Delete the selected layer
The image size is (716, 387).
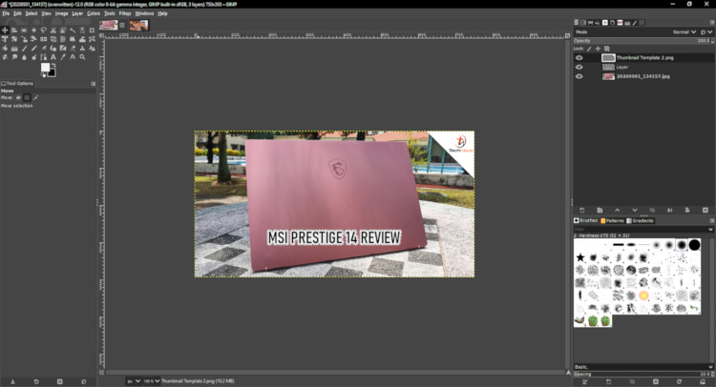coord(705,210)
